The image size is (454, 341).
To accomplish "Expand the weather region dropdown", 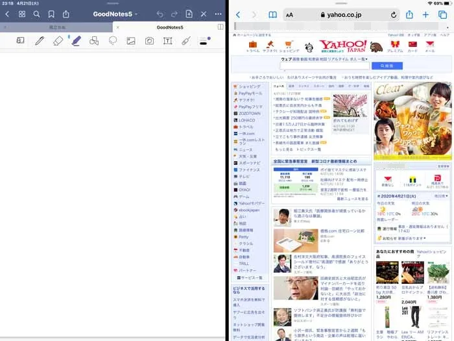I will click(x=441, y=196).
